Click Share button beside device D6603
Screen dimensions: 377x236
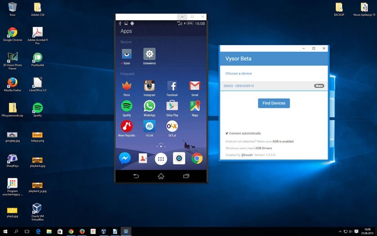pos(319,86)
